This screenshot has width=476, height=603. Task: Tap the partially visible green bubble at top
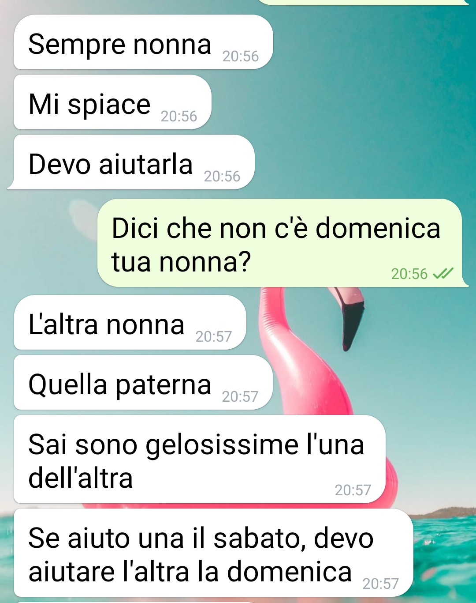point(362,2)
